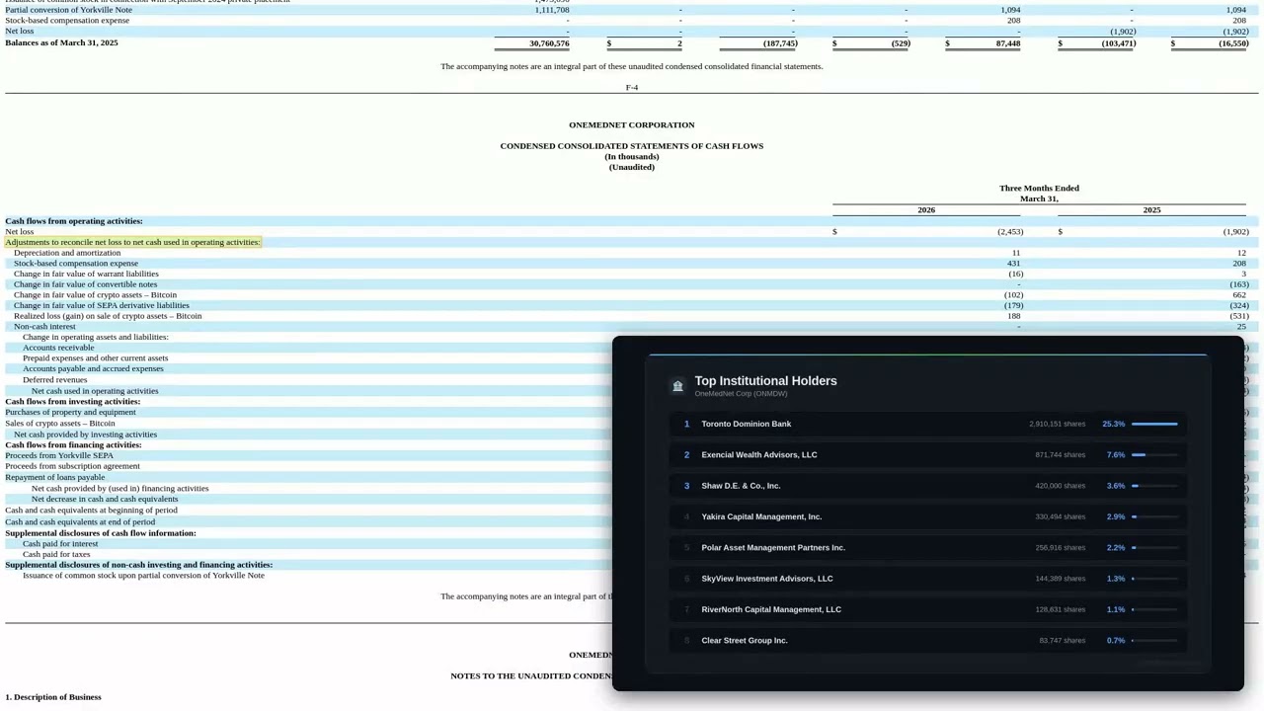
Task: Click the Top Institutional Holders heading
Action: click(765, 381)
